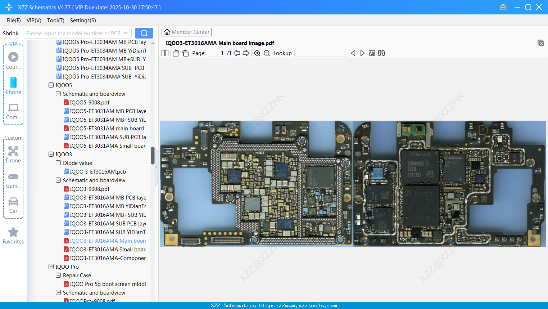Toggle the binoculars search option
The image size is (548, 309).
381,53
